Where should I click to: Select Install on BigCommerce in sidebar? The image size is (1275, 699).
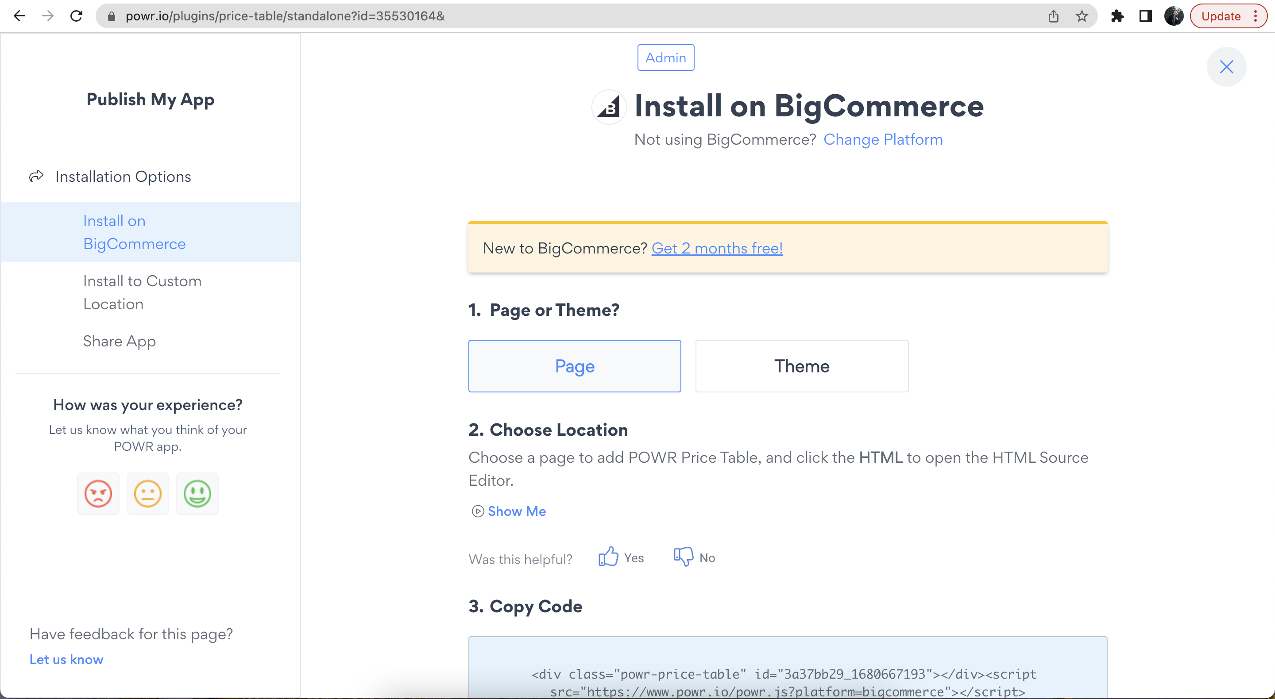tap(151, 232)
